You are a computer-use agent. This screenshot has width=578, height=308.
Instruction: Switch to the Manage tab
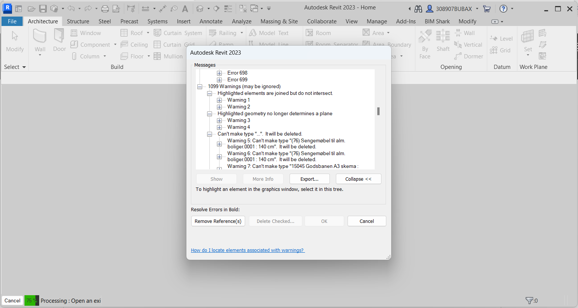377,21
